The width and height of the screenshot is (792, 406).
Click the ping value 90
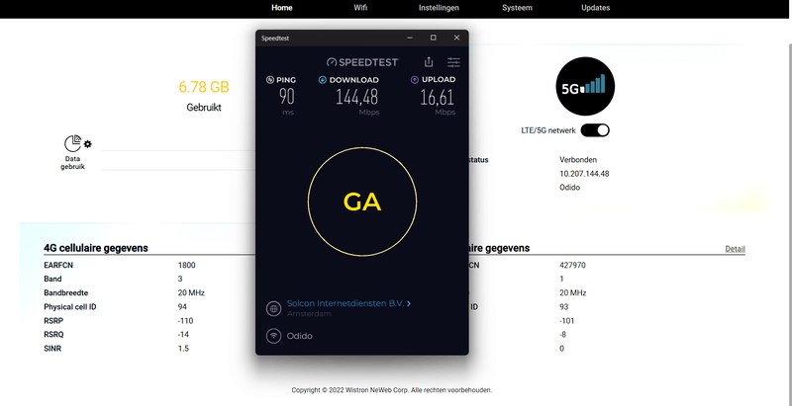click(286, 97)
